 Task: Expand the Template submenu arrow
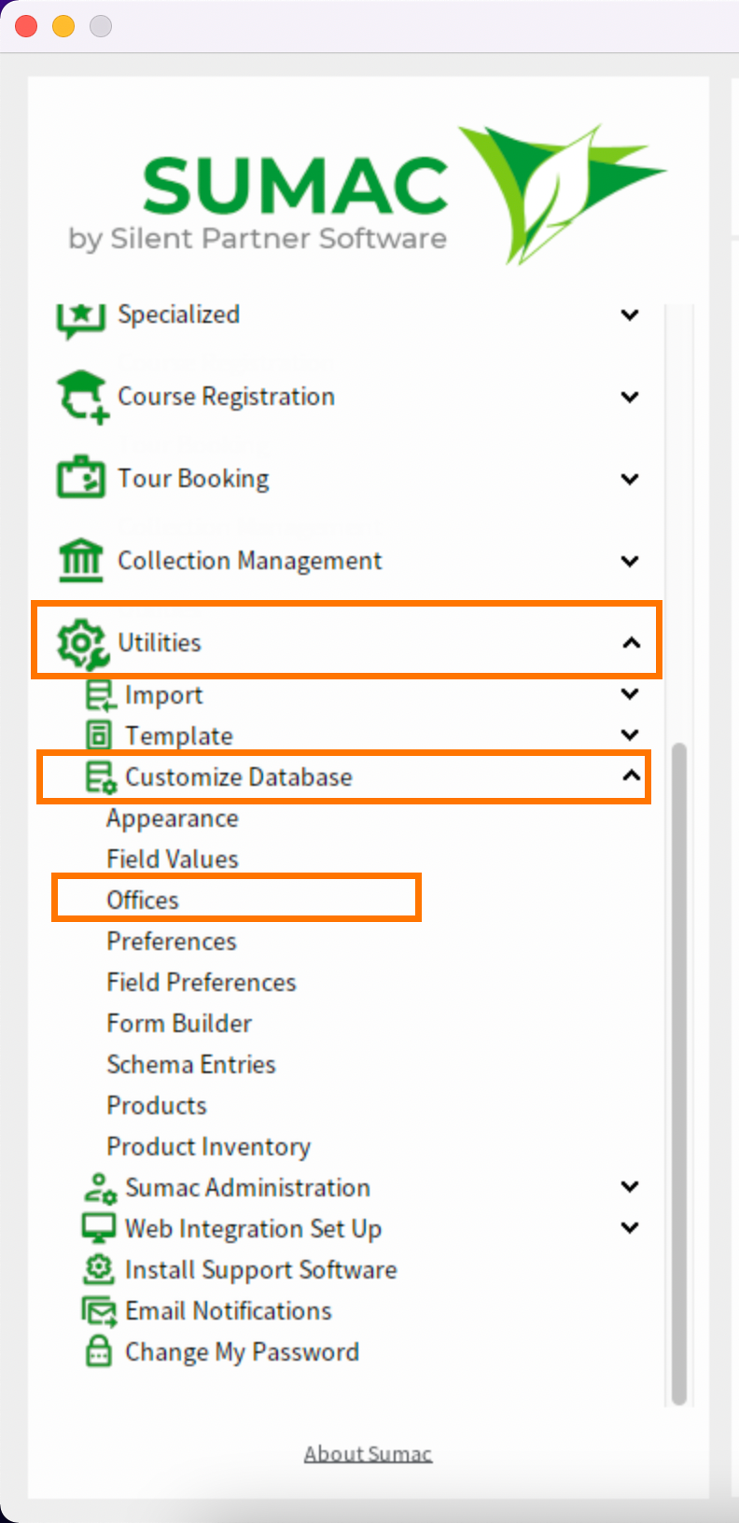click(x=631, y=735)
